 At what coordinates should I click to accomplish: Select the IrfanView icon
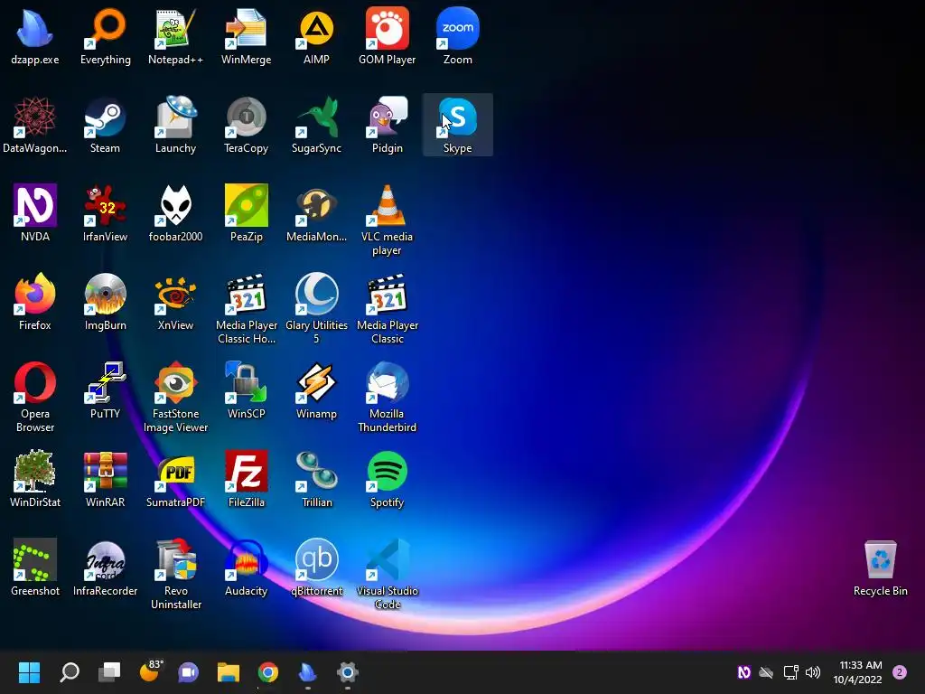click(105, 212)
